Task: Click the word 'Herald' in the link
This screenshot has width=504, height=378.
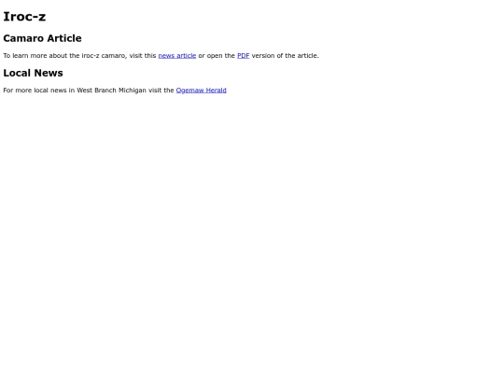Action: pos(217,91)
